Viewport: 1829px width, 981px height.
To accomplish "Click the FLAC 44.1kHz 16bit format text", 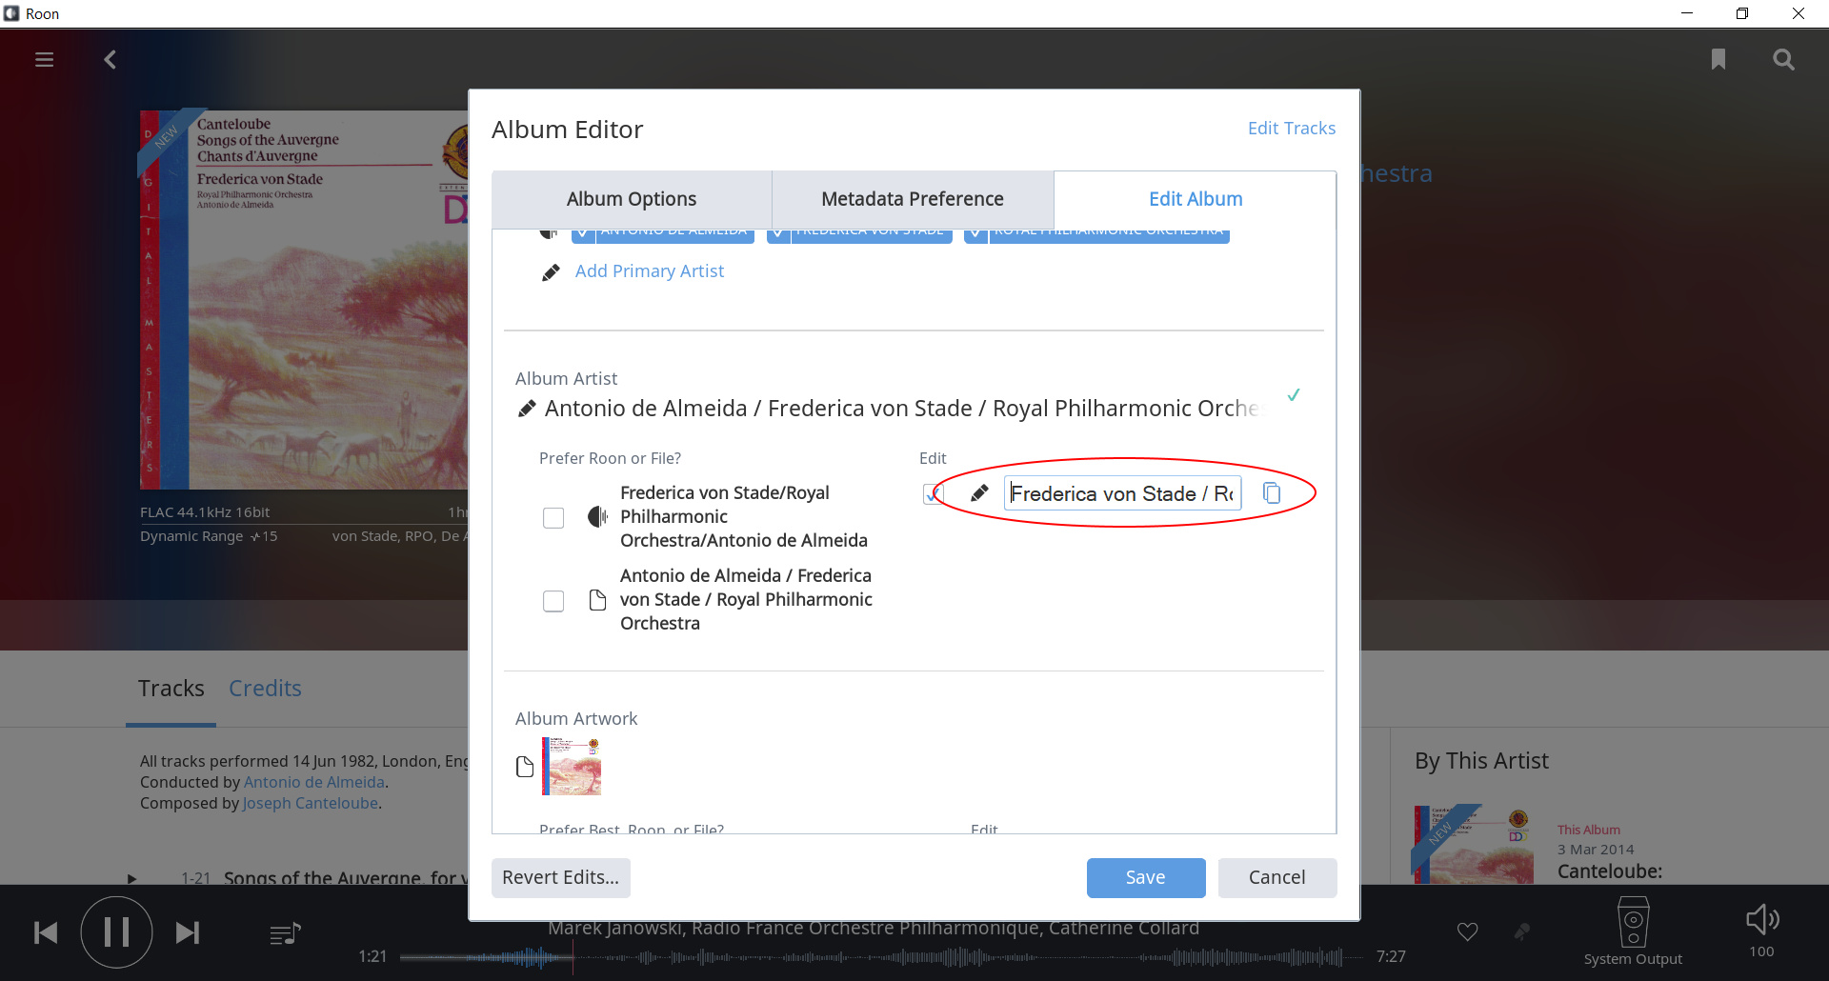I will click(x=205, y=512).
